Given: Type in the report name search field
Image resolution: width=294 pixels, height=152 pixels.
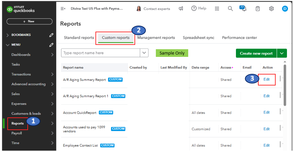Looking at the screenshot, I should tap(100, 53).
